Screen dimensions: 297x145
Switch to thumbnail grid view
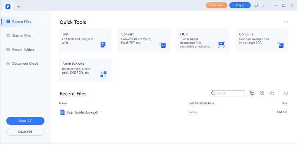click(262, 93)
